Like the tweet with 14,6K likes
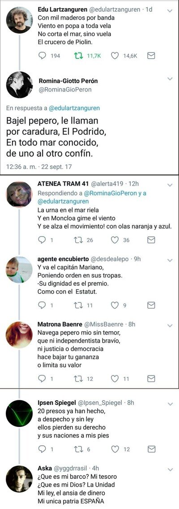This screenshot has height=509, width=179. click(115, 56)
